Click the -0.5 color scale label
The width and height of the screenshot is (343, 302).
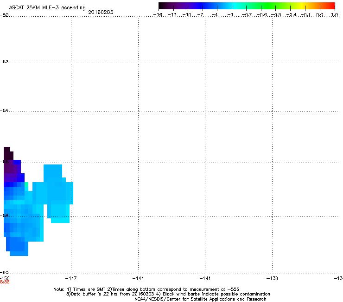[276, 15]
